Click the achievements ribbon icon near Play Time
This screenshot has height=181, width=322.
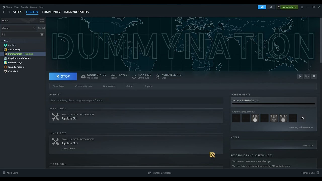pos(158,77)
